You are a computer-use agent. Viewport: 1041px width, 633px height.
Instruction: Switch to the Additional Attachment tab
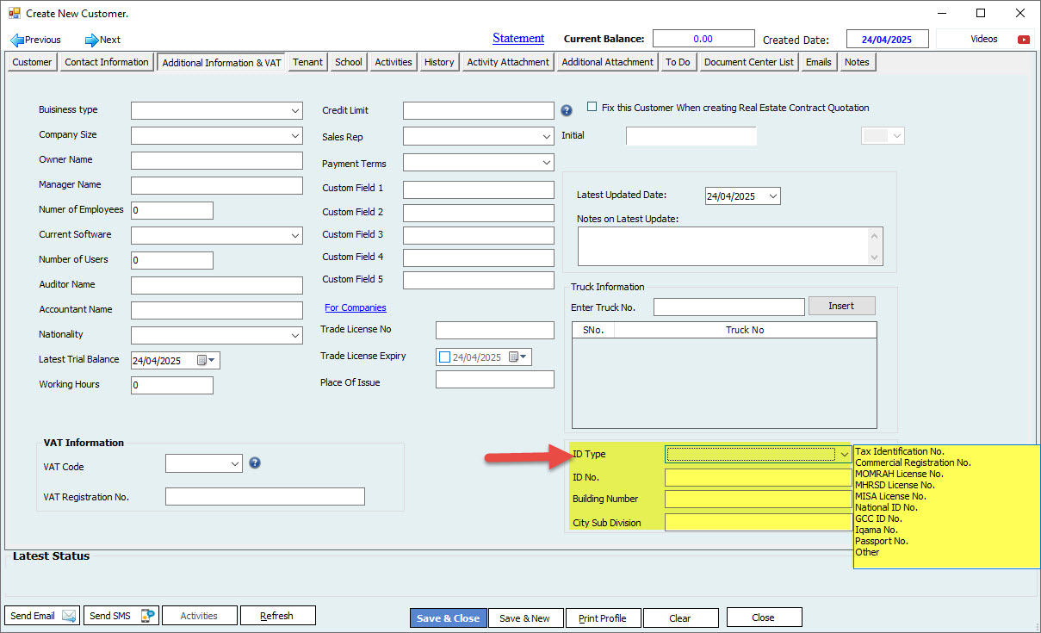[608, 62]
